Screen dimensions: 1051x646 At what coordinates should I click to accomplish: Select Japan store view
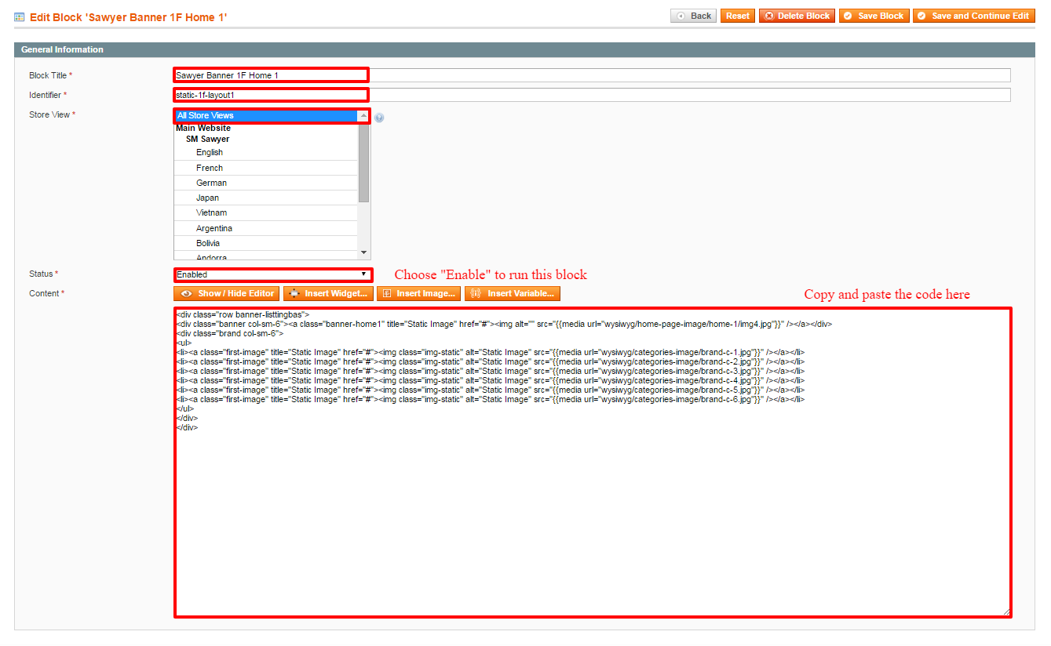[x=266, y=198]
